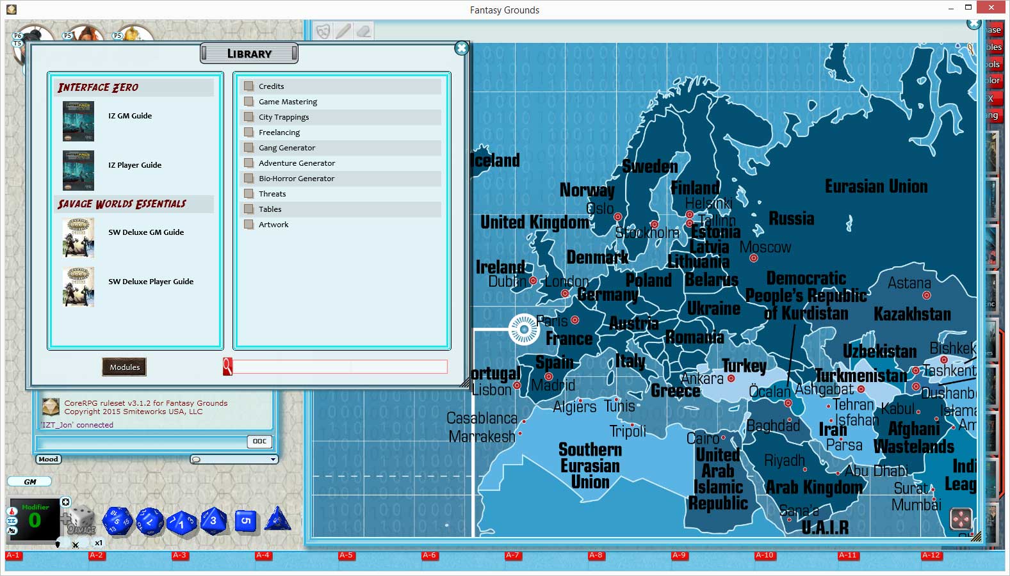Image resolution: width=1010 pixels, height=576 pixels.
Task: Click the Mood label button
Action: pos(48,460)
